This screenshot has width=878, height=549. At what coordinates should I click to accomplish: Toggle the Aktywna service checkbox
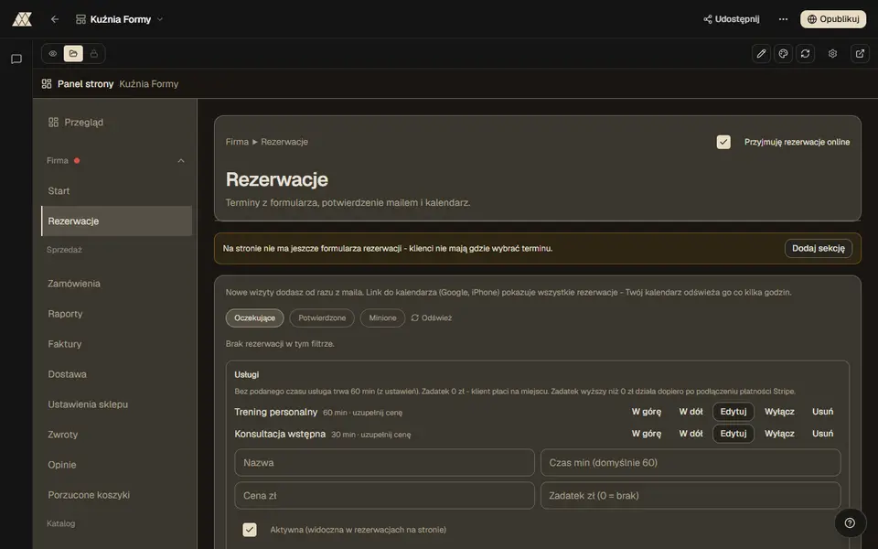tap(250, 530)
